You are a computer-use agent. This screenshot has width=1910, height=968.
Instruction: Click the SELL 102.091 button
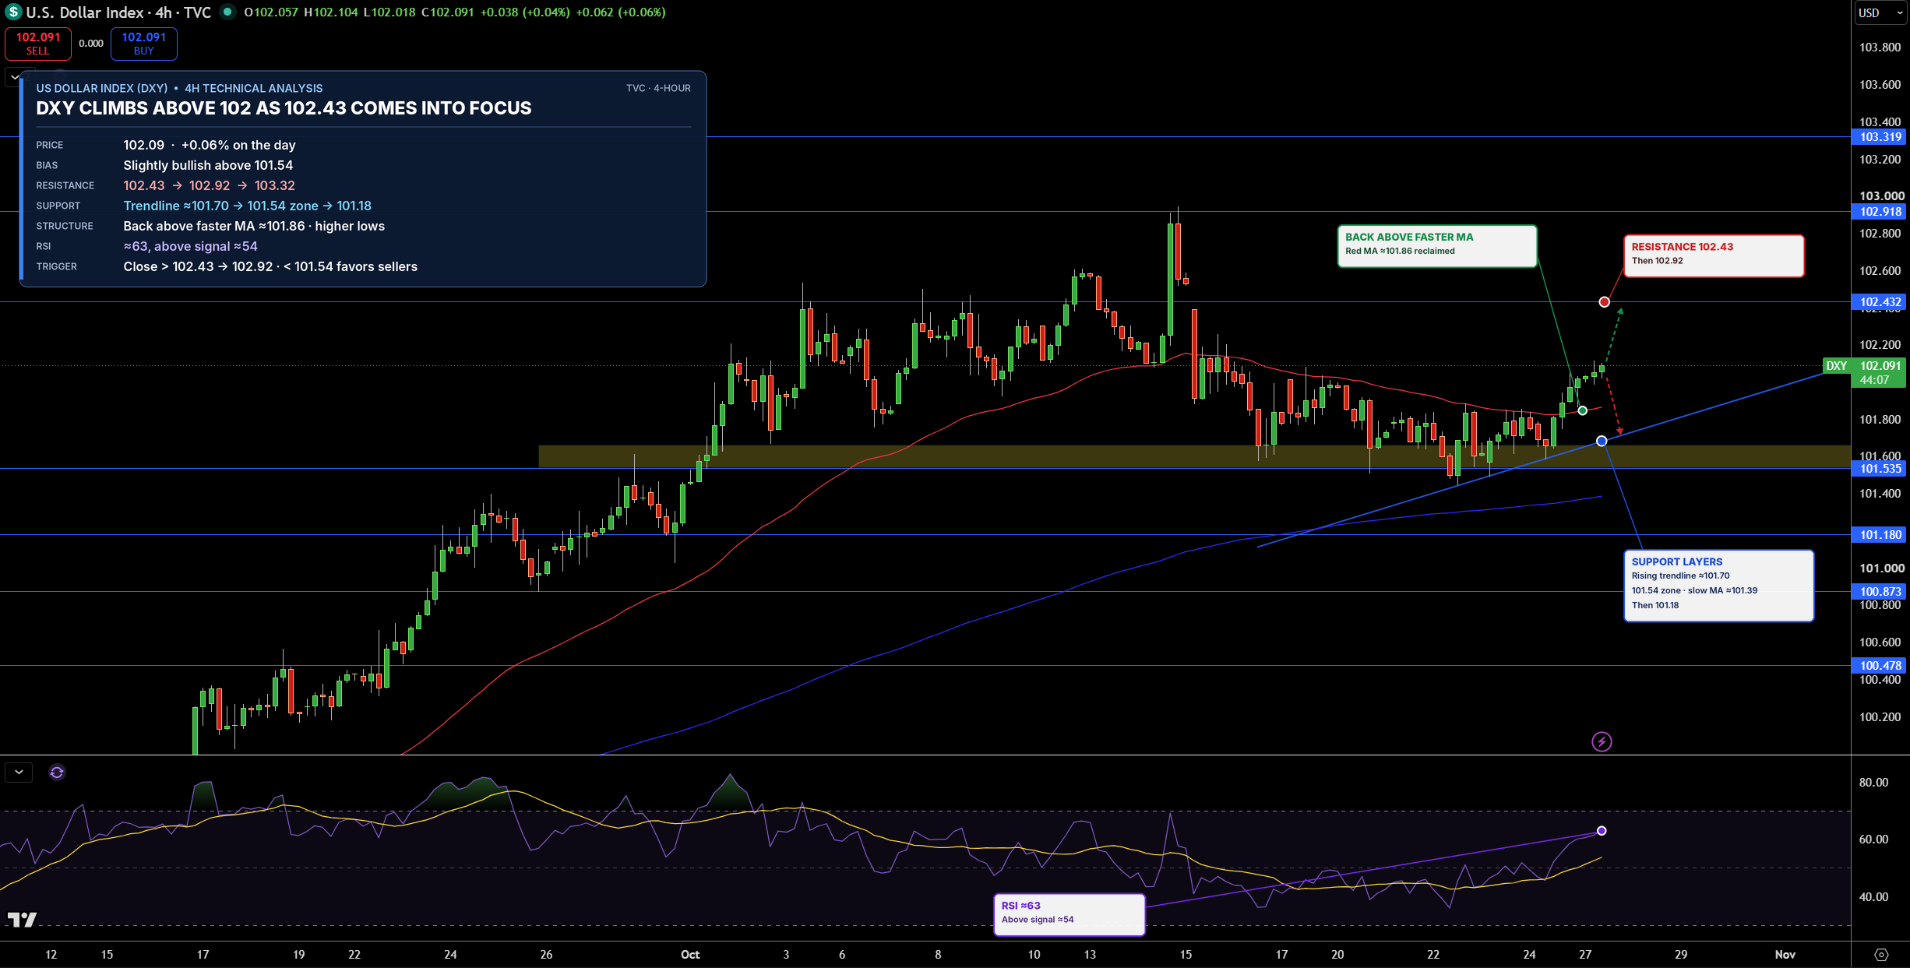tap(37, 44)
